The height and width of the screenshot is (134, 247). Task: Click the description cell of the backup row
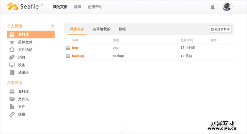tap(118, 56)
